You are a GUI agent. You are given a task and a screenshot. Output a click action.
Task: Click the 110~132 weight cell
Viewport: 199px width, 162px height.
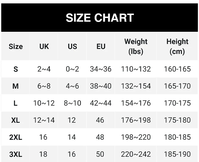point(136,69)
